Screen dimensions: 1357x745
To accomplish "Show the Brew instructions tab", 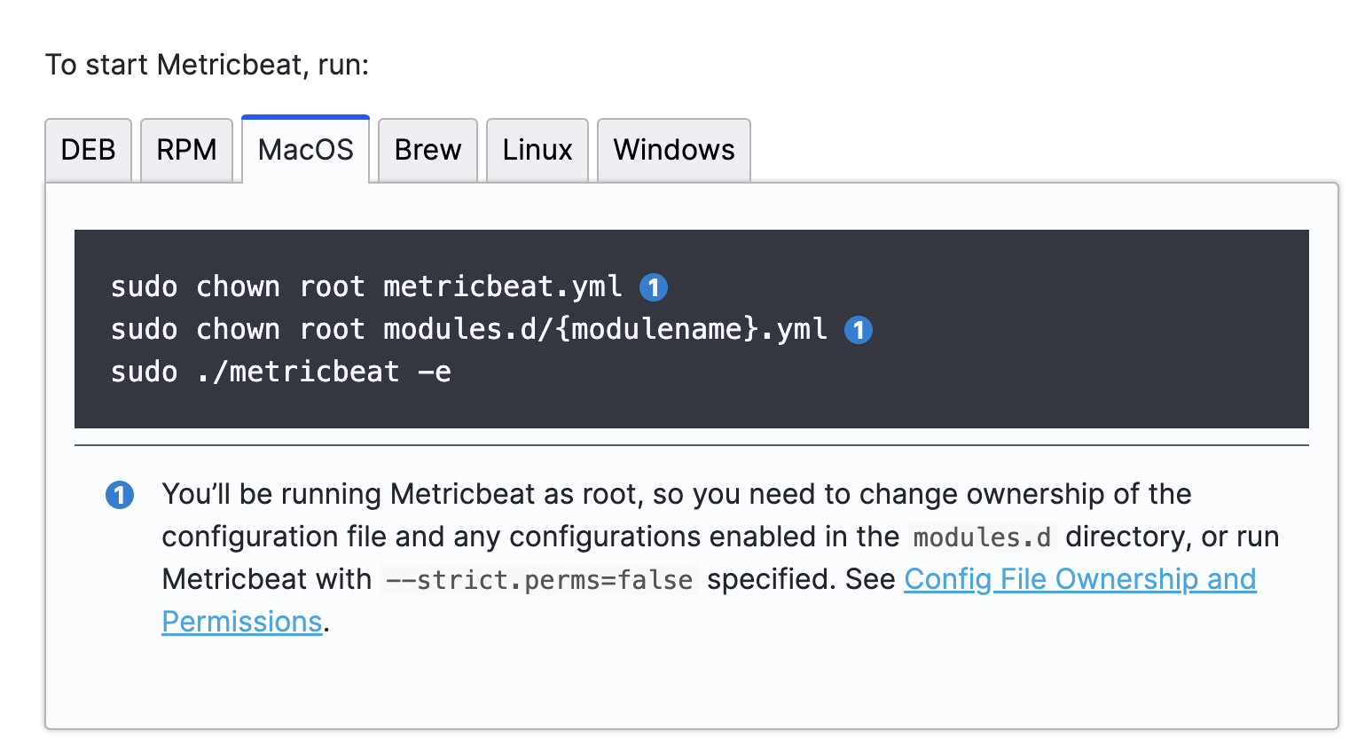I will [427, 150].
